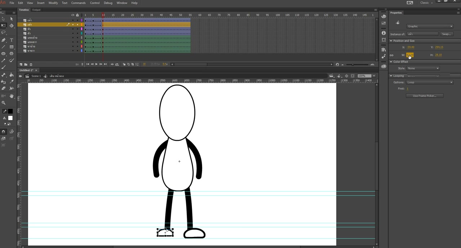This screenshot has height=248, width=461.
Task: Toggle show/hide all layers via the eye icon
Action: click(x=73, y=15)
